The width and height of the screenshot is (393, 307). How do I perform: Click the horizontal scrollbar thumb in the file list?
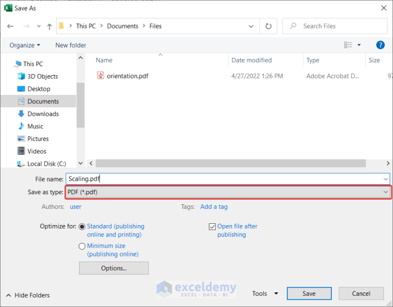pyautogui.click(x=231, y=163)
